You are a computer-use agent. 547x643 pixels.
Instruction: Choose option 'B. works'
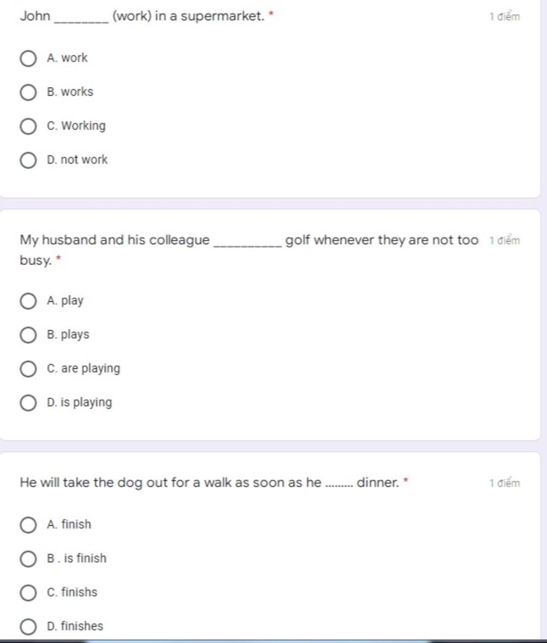click(28, 92)
